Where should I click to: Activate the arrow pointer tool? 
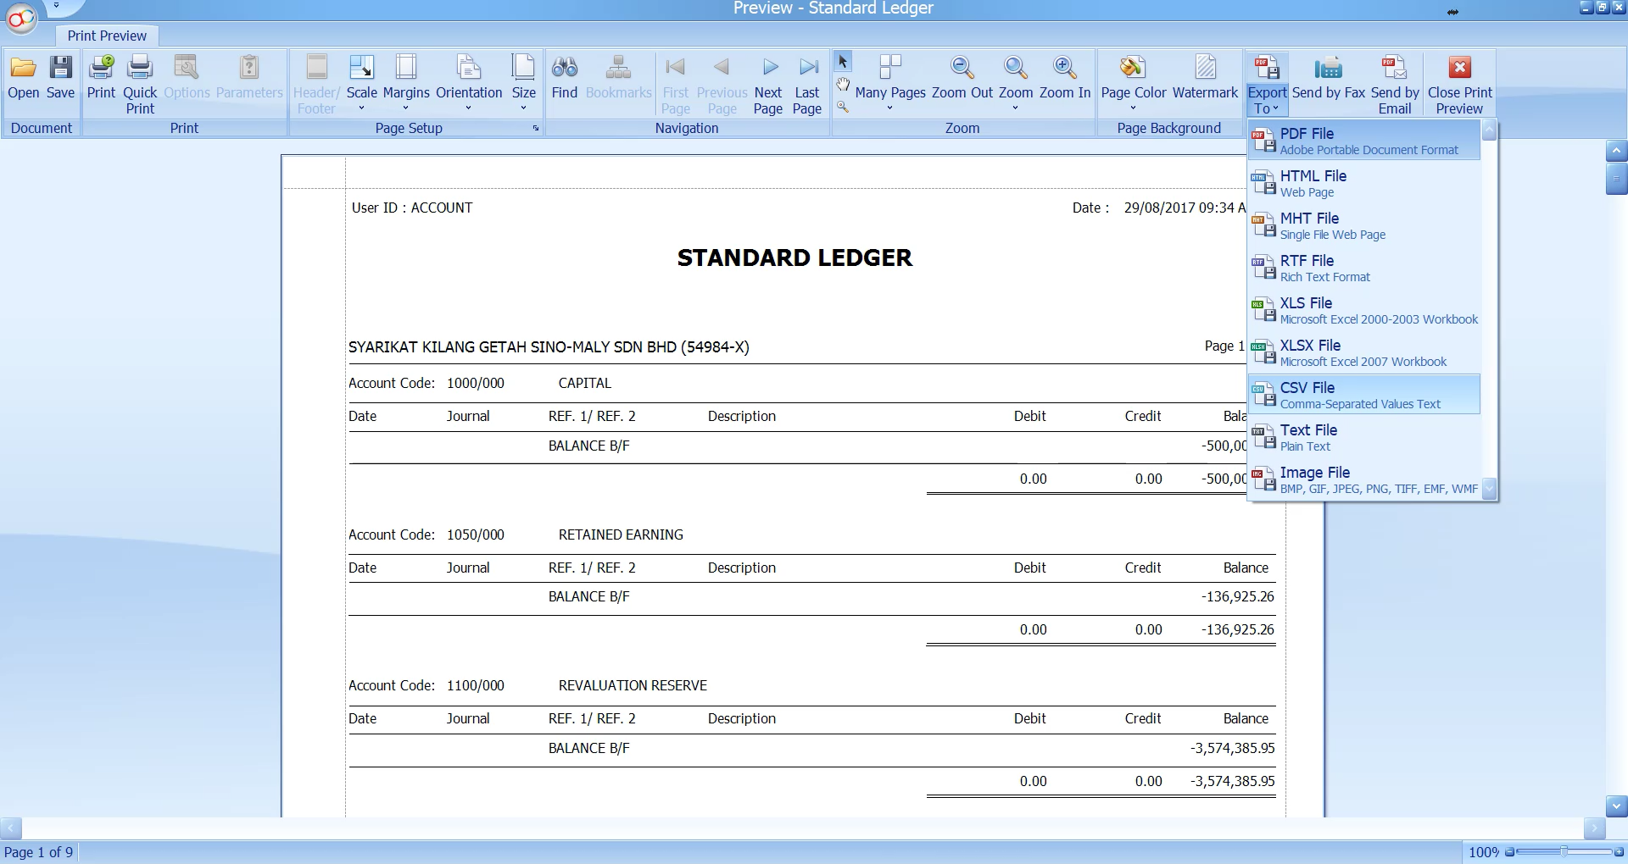coord(843,62)
